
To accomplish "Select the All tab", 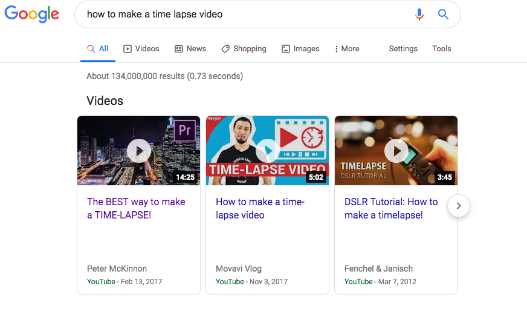I will click(98, 49).
